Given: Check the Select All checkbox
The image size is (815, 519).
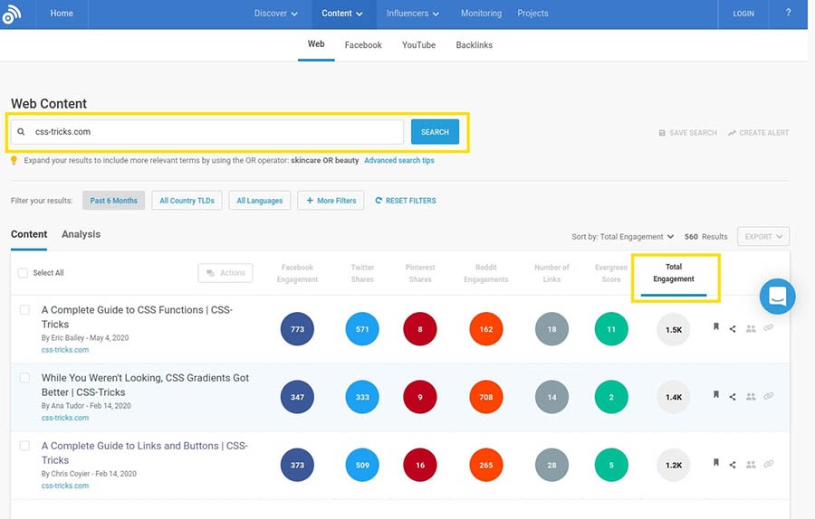Looking at the screenshot, I should (24, 273).
